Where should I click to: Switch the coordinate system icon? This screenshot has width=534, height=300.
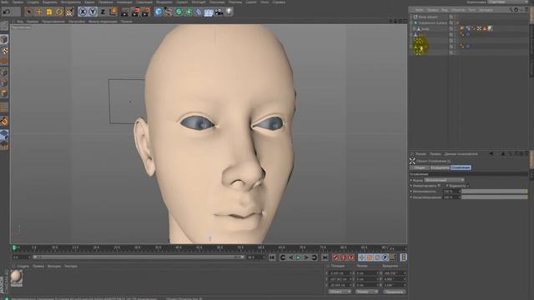(113, 12)
